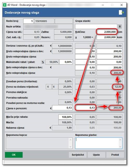Click the Grupa stavki combo box field
Viewport: 129px width, 167px height.
click(x=96, y=26)
